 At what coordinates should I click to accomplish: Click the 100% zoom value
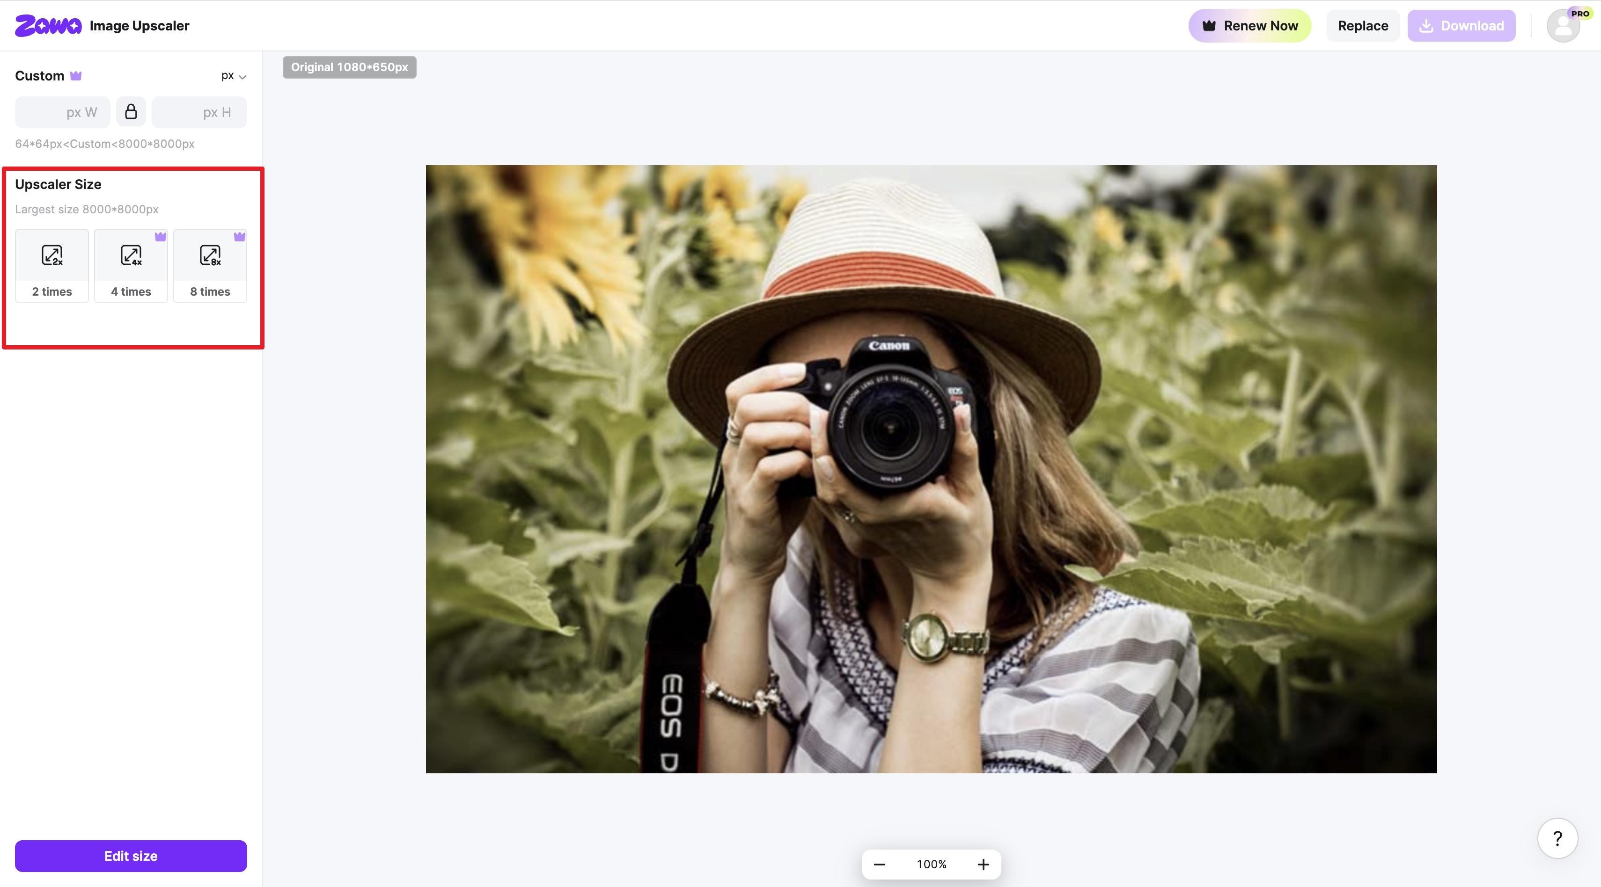[931, 864]
